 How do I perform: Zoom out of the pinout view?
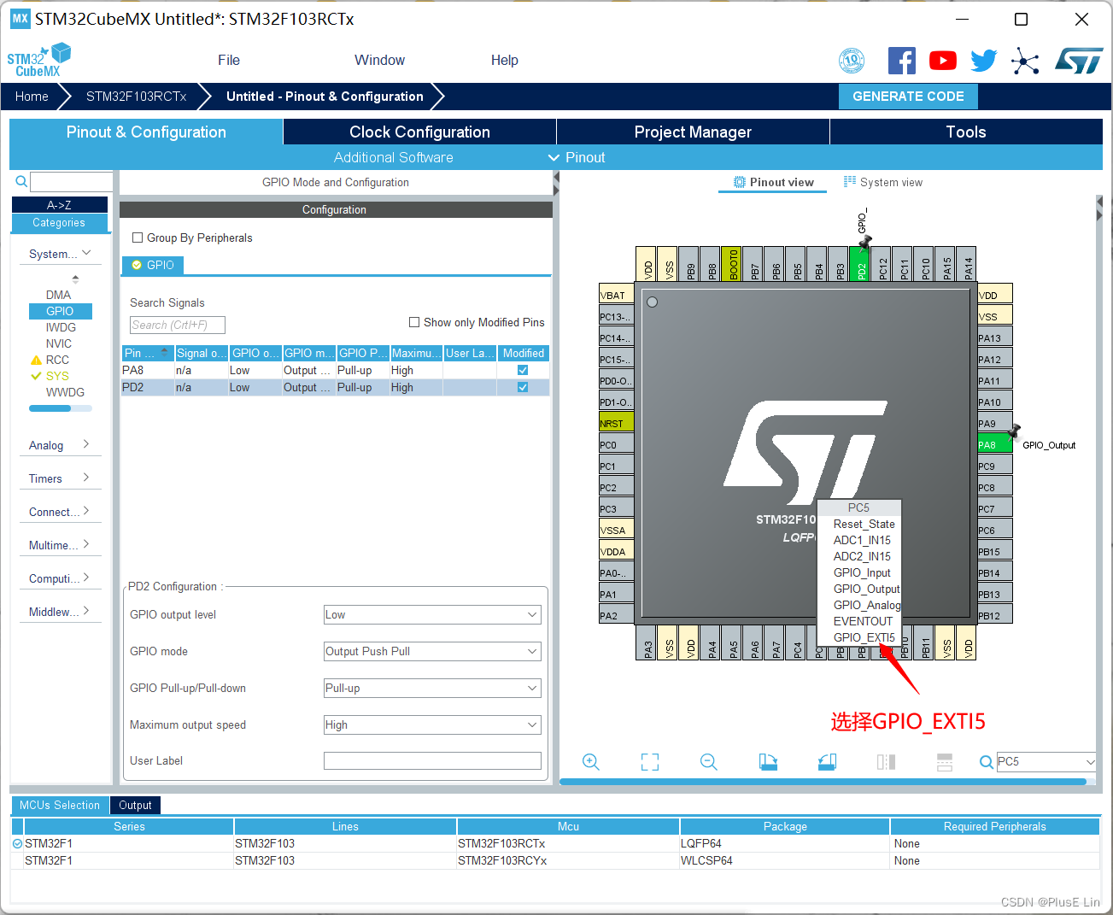[x=709, y=762]
